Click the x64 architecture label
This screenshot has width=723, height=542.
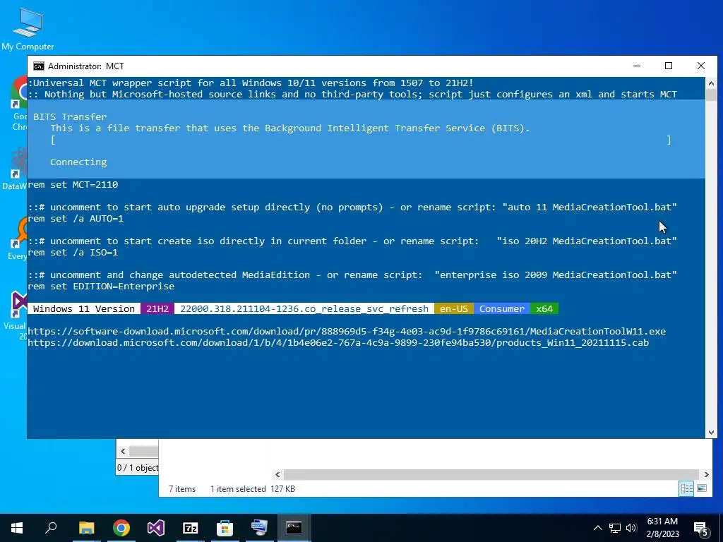(544, 309)
